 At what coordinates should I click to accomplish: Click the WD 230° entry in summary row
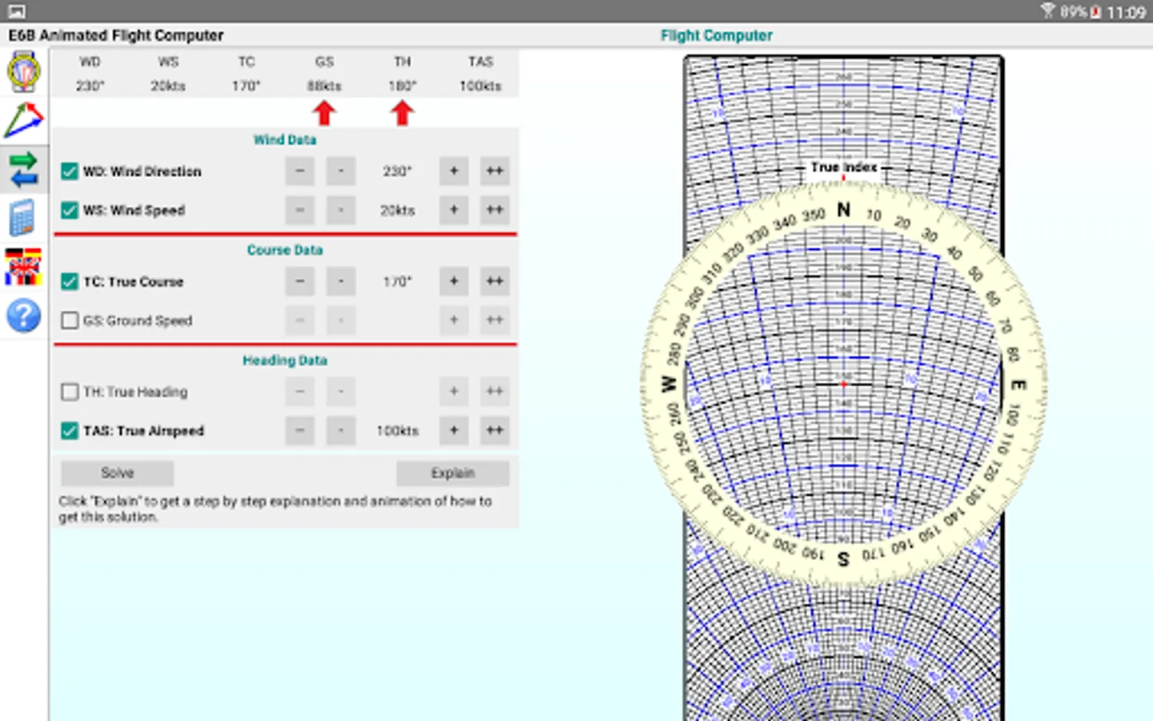point(90,86)
